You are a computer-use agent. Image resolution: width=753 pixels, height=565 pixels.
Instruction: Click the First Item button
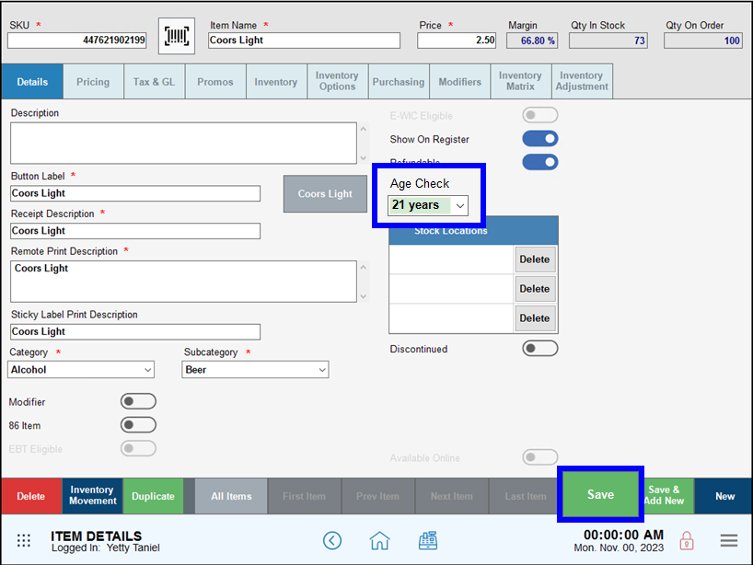(x=304, y=496)
